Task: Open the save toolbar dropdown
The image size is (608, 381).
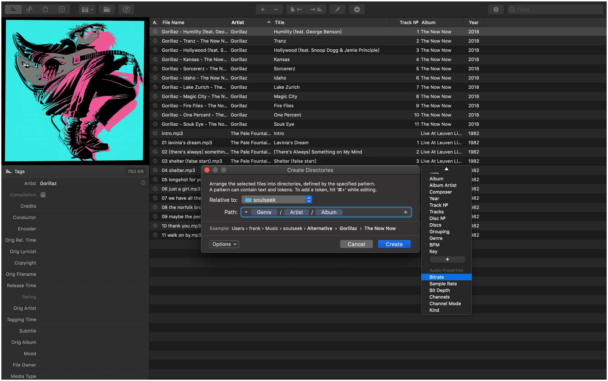Action: pyautogui.click(x=87, y=9)
